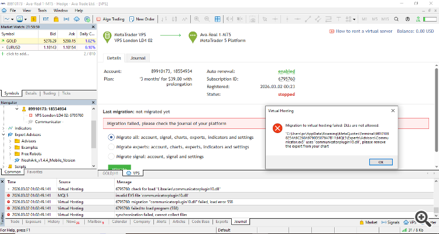Open the Experts tab in Toolbox
This screenshot has height=234, width=439.
(x=222, y=221)
